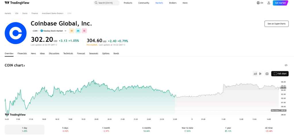Viewport: 294px width, 135px height.
Task: Select the 1 year range
Action: 228,129
